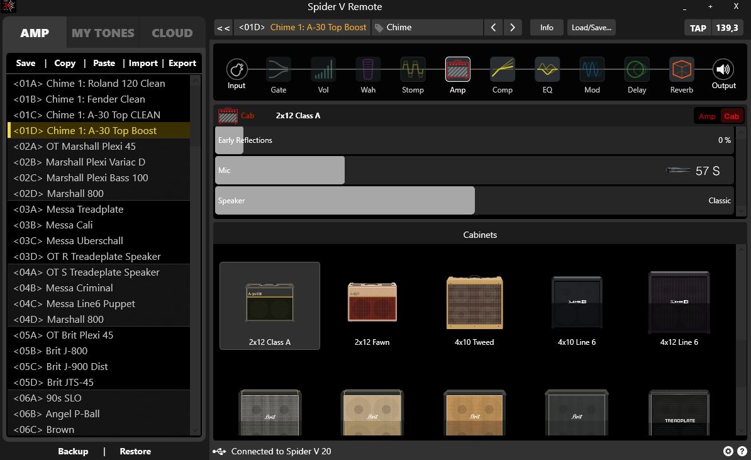Select the Stomp effect block
This screenshot has width=751, height=460.
413,70
